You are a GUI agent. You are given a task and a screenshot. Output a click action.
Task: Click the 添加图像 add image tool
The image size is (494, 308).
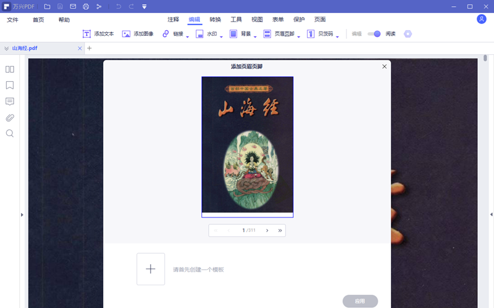pyautogui.click(x=138, y=34)
